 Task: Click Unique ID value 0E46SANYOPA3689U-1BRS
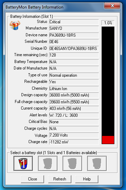pyautogui.click(x=74, y=49)
